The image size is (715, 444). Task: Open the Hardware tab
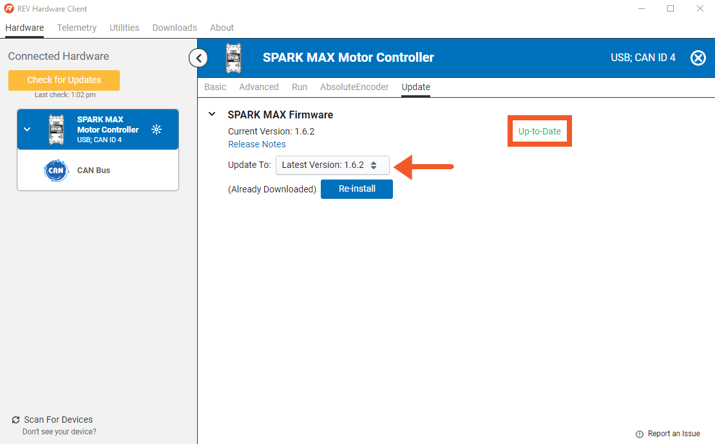tap(24, 28)
